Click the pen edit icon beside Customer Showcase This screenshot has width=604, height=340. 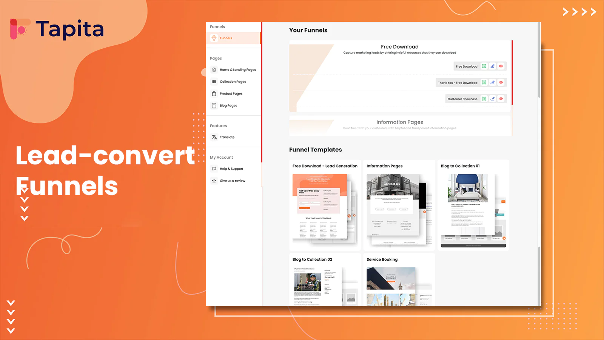(x=493, y=99)
